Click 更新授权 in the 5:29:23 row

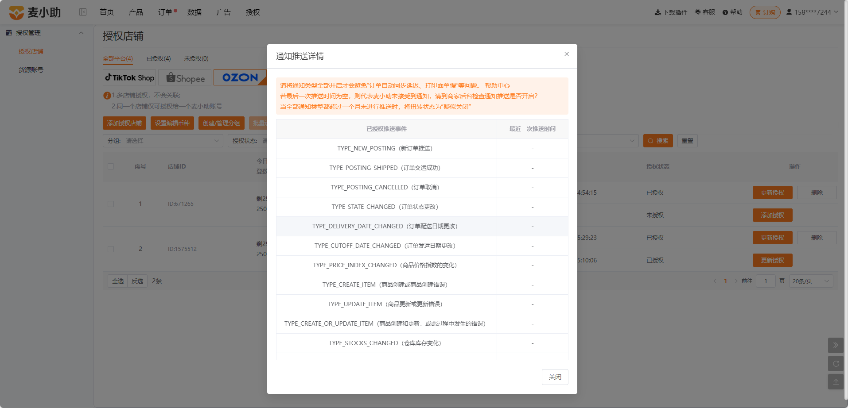click(773, 238)
